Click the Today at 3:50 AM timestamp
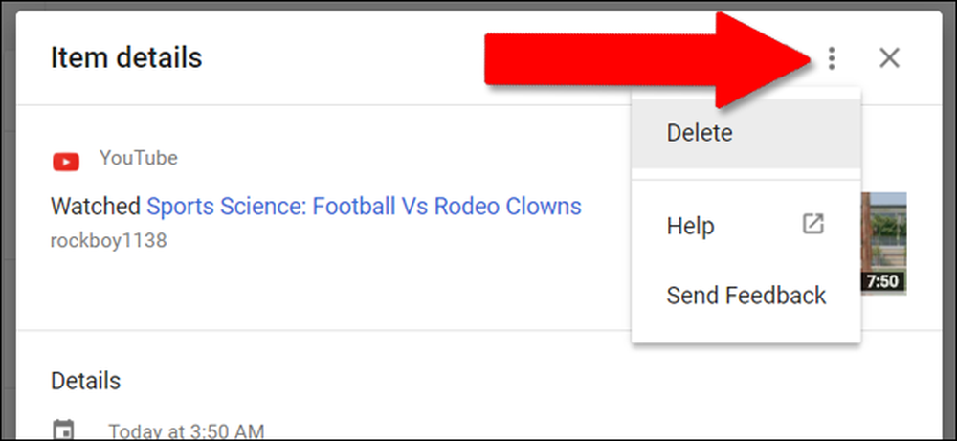957x441 pixels. click(187, 431)
